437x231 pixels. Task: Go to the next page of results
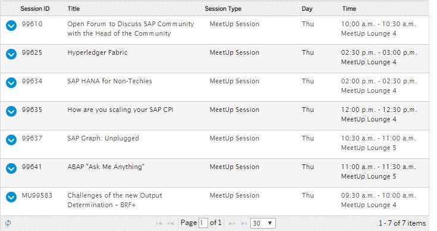pyautogui.click(x=232, y=223)
